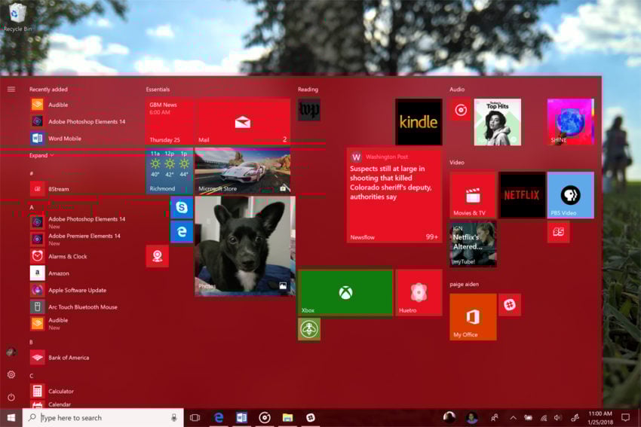Open the Edge small tile in Essentials
Image resolution: width=641 pixels, height=427 pixels.
coord(182,232)
